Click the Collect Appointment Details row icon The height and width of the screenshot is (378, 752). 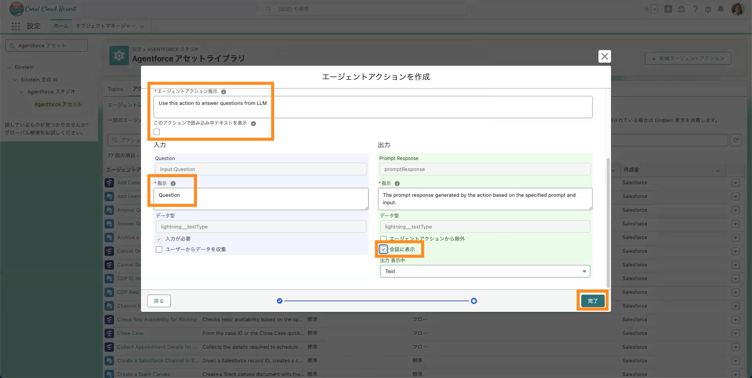pos(109,347)
